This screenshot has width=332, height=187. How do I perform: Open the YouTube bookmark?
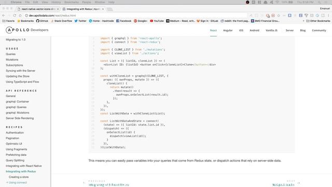(157, 21)
